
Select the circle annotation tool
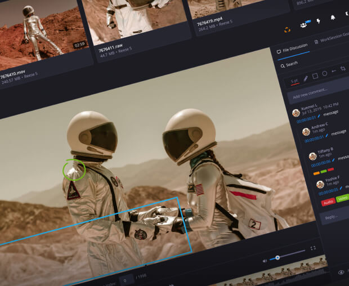(x=325, y=73)
